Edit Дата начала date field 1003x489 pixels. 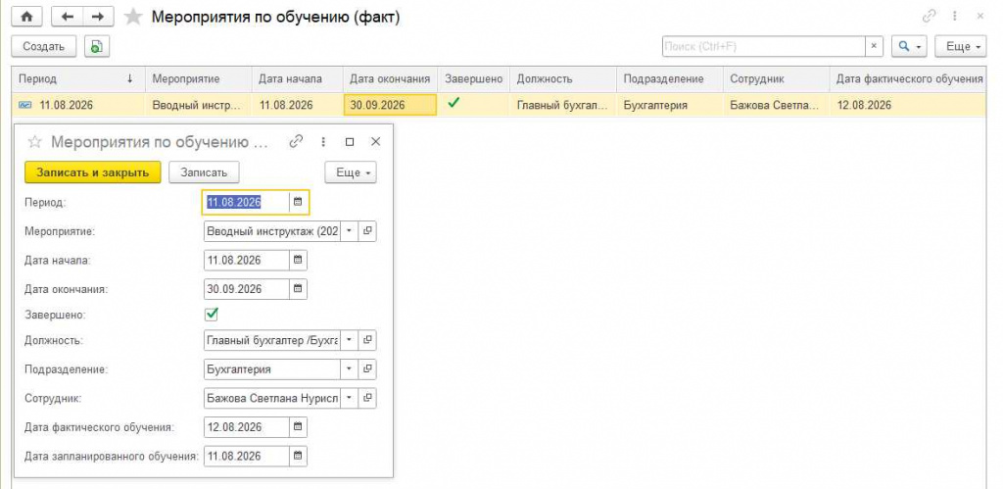(246, 261)
